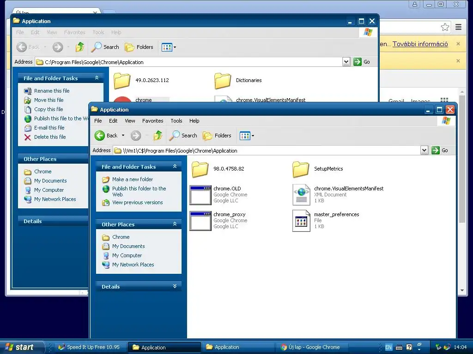Viewport: 473px width, 354px height.
Task: Click the help question mark tray icon
Action: [409, 347]
